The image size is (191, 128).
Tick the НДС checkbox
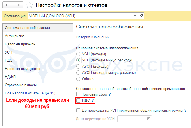[78, 100]
